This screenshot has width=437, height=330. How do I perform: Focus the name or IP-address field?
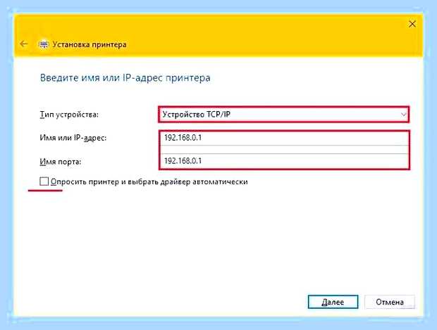click(x=284, y=138)
